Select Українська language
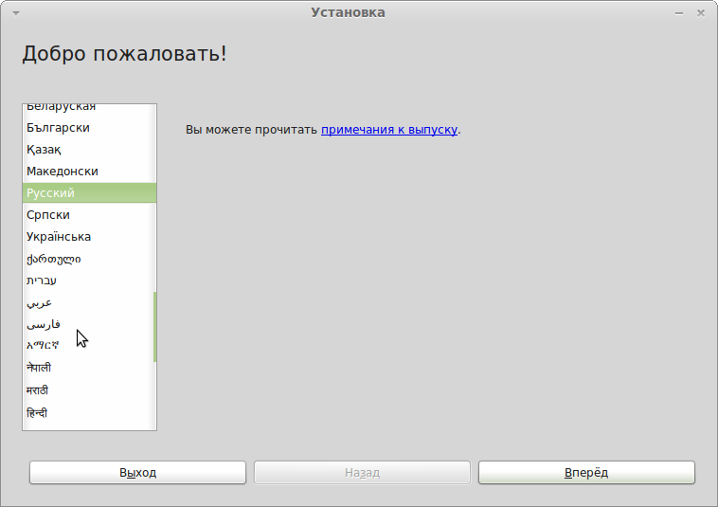 click(x=89, y=237)
